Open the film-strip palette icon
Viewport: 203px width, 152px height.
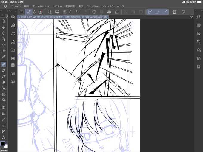(13, 58)
